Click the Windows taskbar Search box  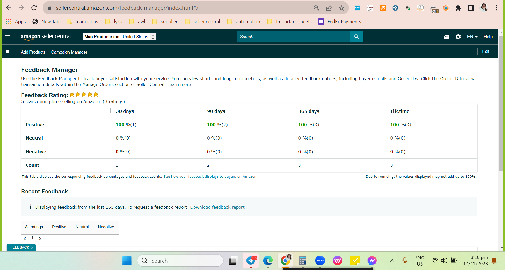tap(180, 261)
